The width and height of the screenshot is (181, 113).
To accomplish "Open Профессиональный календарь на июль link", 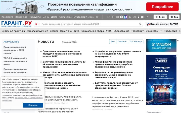I will click(x=15, y=71).
